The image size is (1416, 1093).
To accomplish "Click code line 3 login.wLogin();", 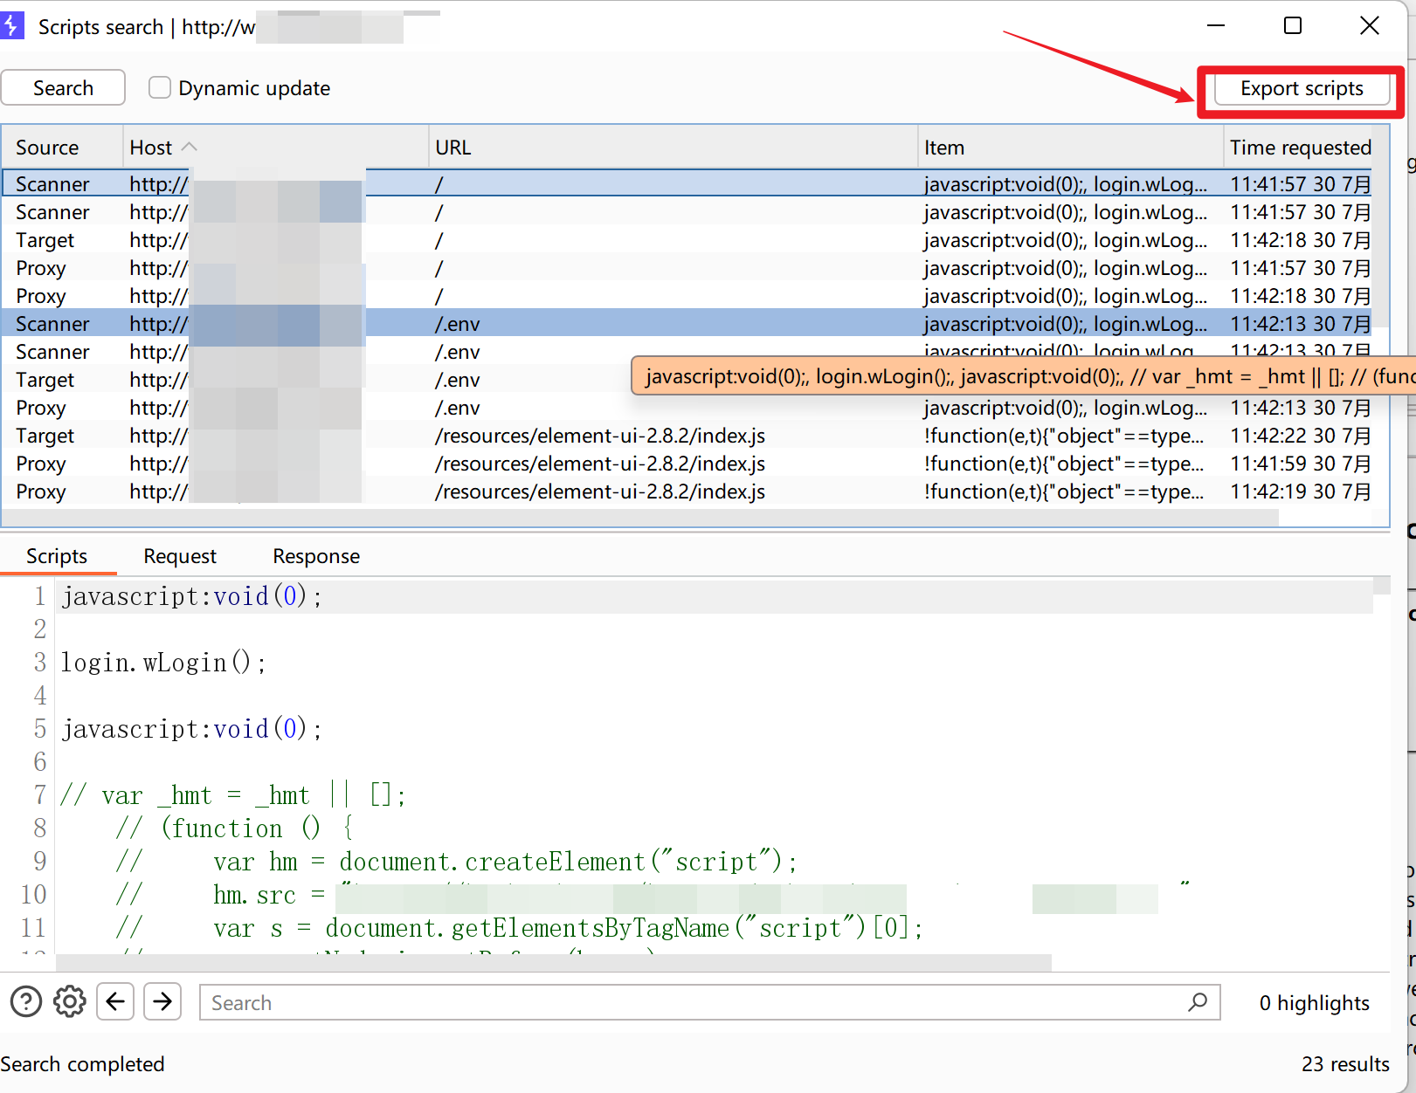I will pyautogui.click(x=163, y=663).
